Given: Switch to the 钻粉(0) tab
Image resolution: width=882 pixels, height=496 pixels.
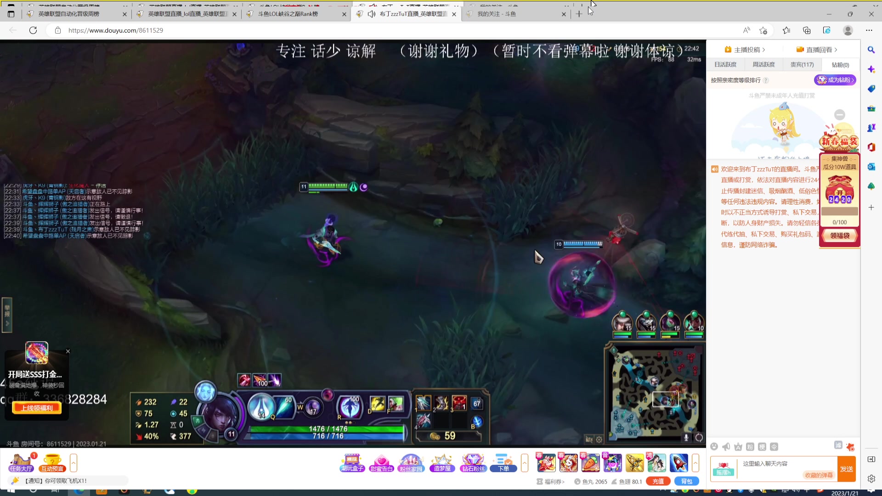Looking at the screenshot, I should pyautogui.click(x=840, y=65).
